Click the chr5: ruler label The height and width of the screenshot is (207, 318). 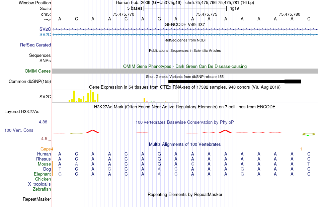pyautogui.click(x=46, y=14)
